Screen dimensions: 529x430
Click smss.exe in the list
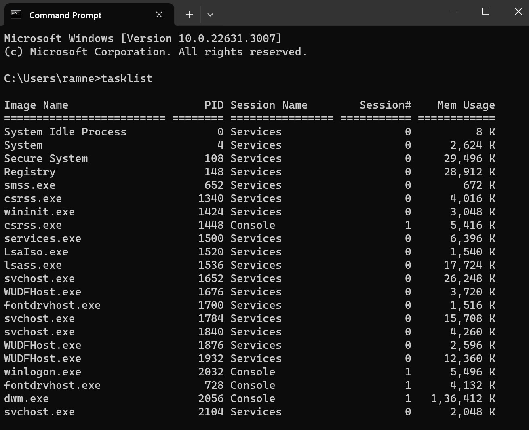(30, 185)
